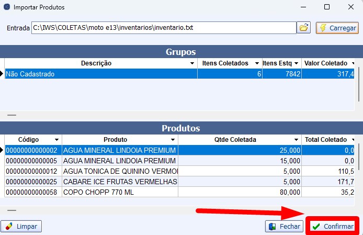Click the Entrada file path input field
Screen dimensions: 363x235
[163, 27]
